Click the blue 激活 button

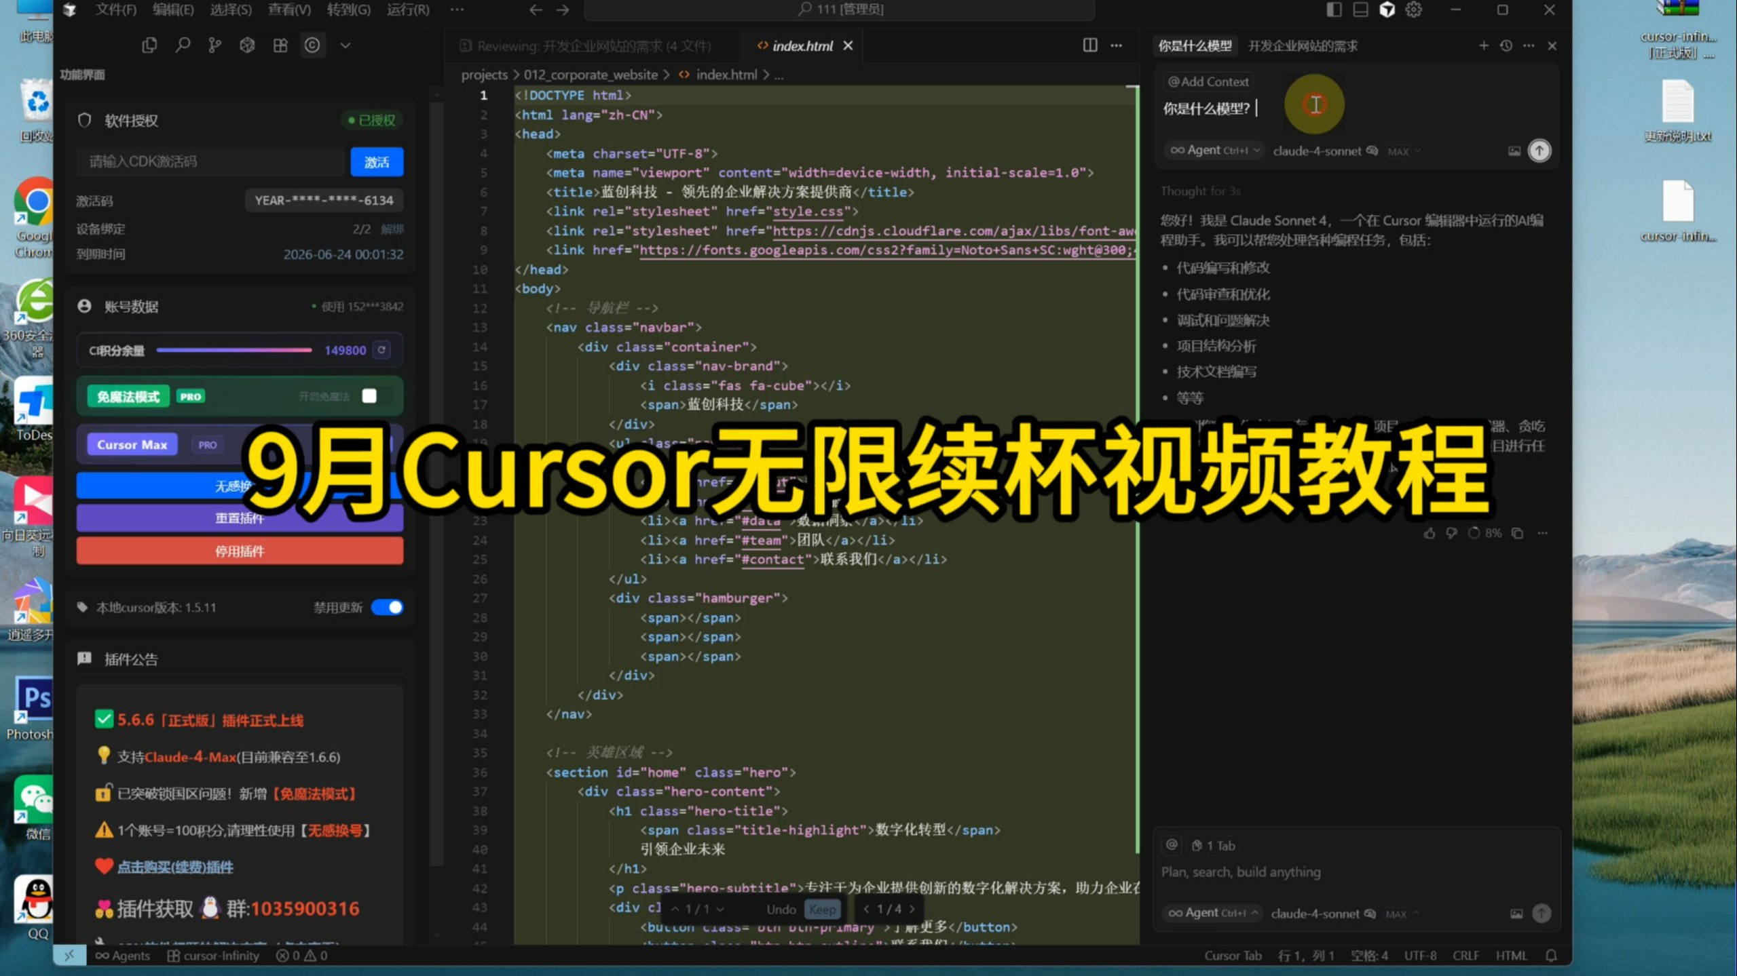tap(377, 161)
